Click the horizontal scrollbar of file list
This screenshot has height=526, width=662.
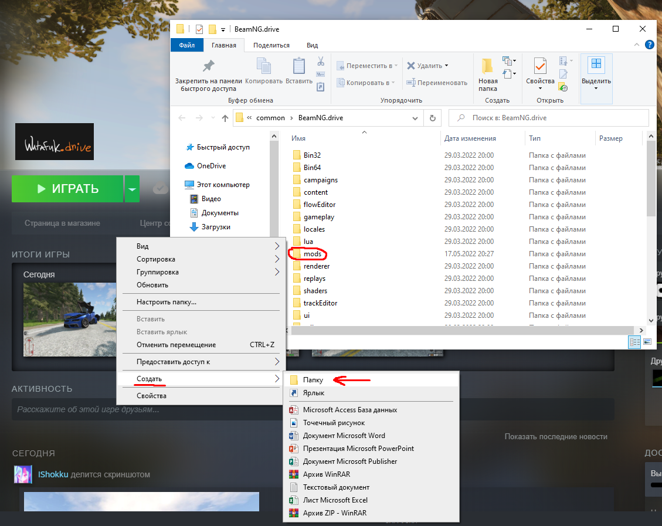[462, 331]
